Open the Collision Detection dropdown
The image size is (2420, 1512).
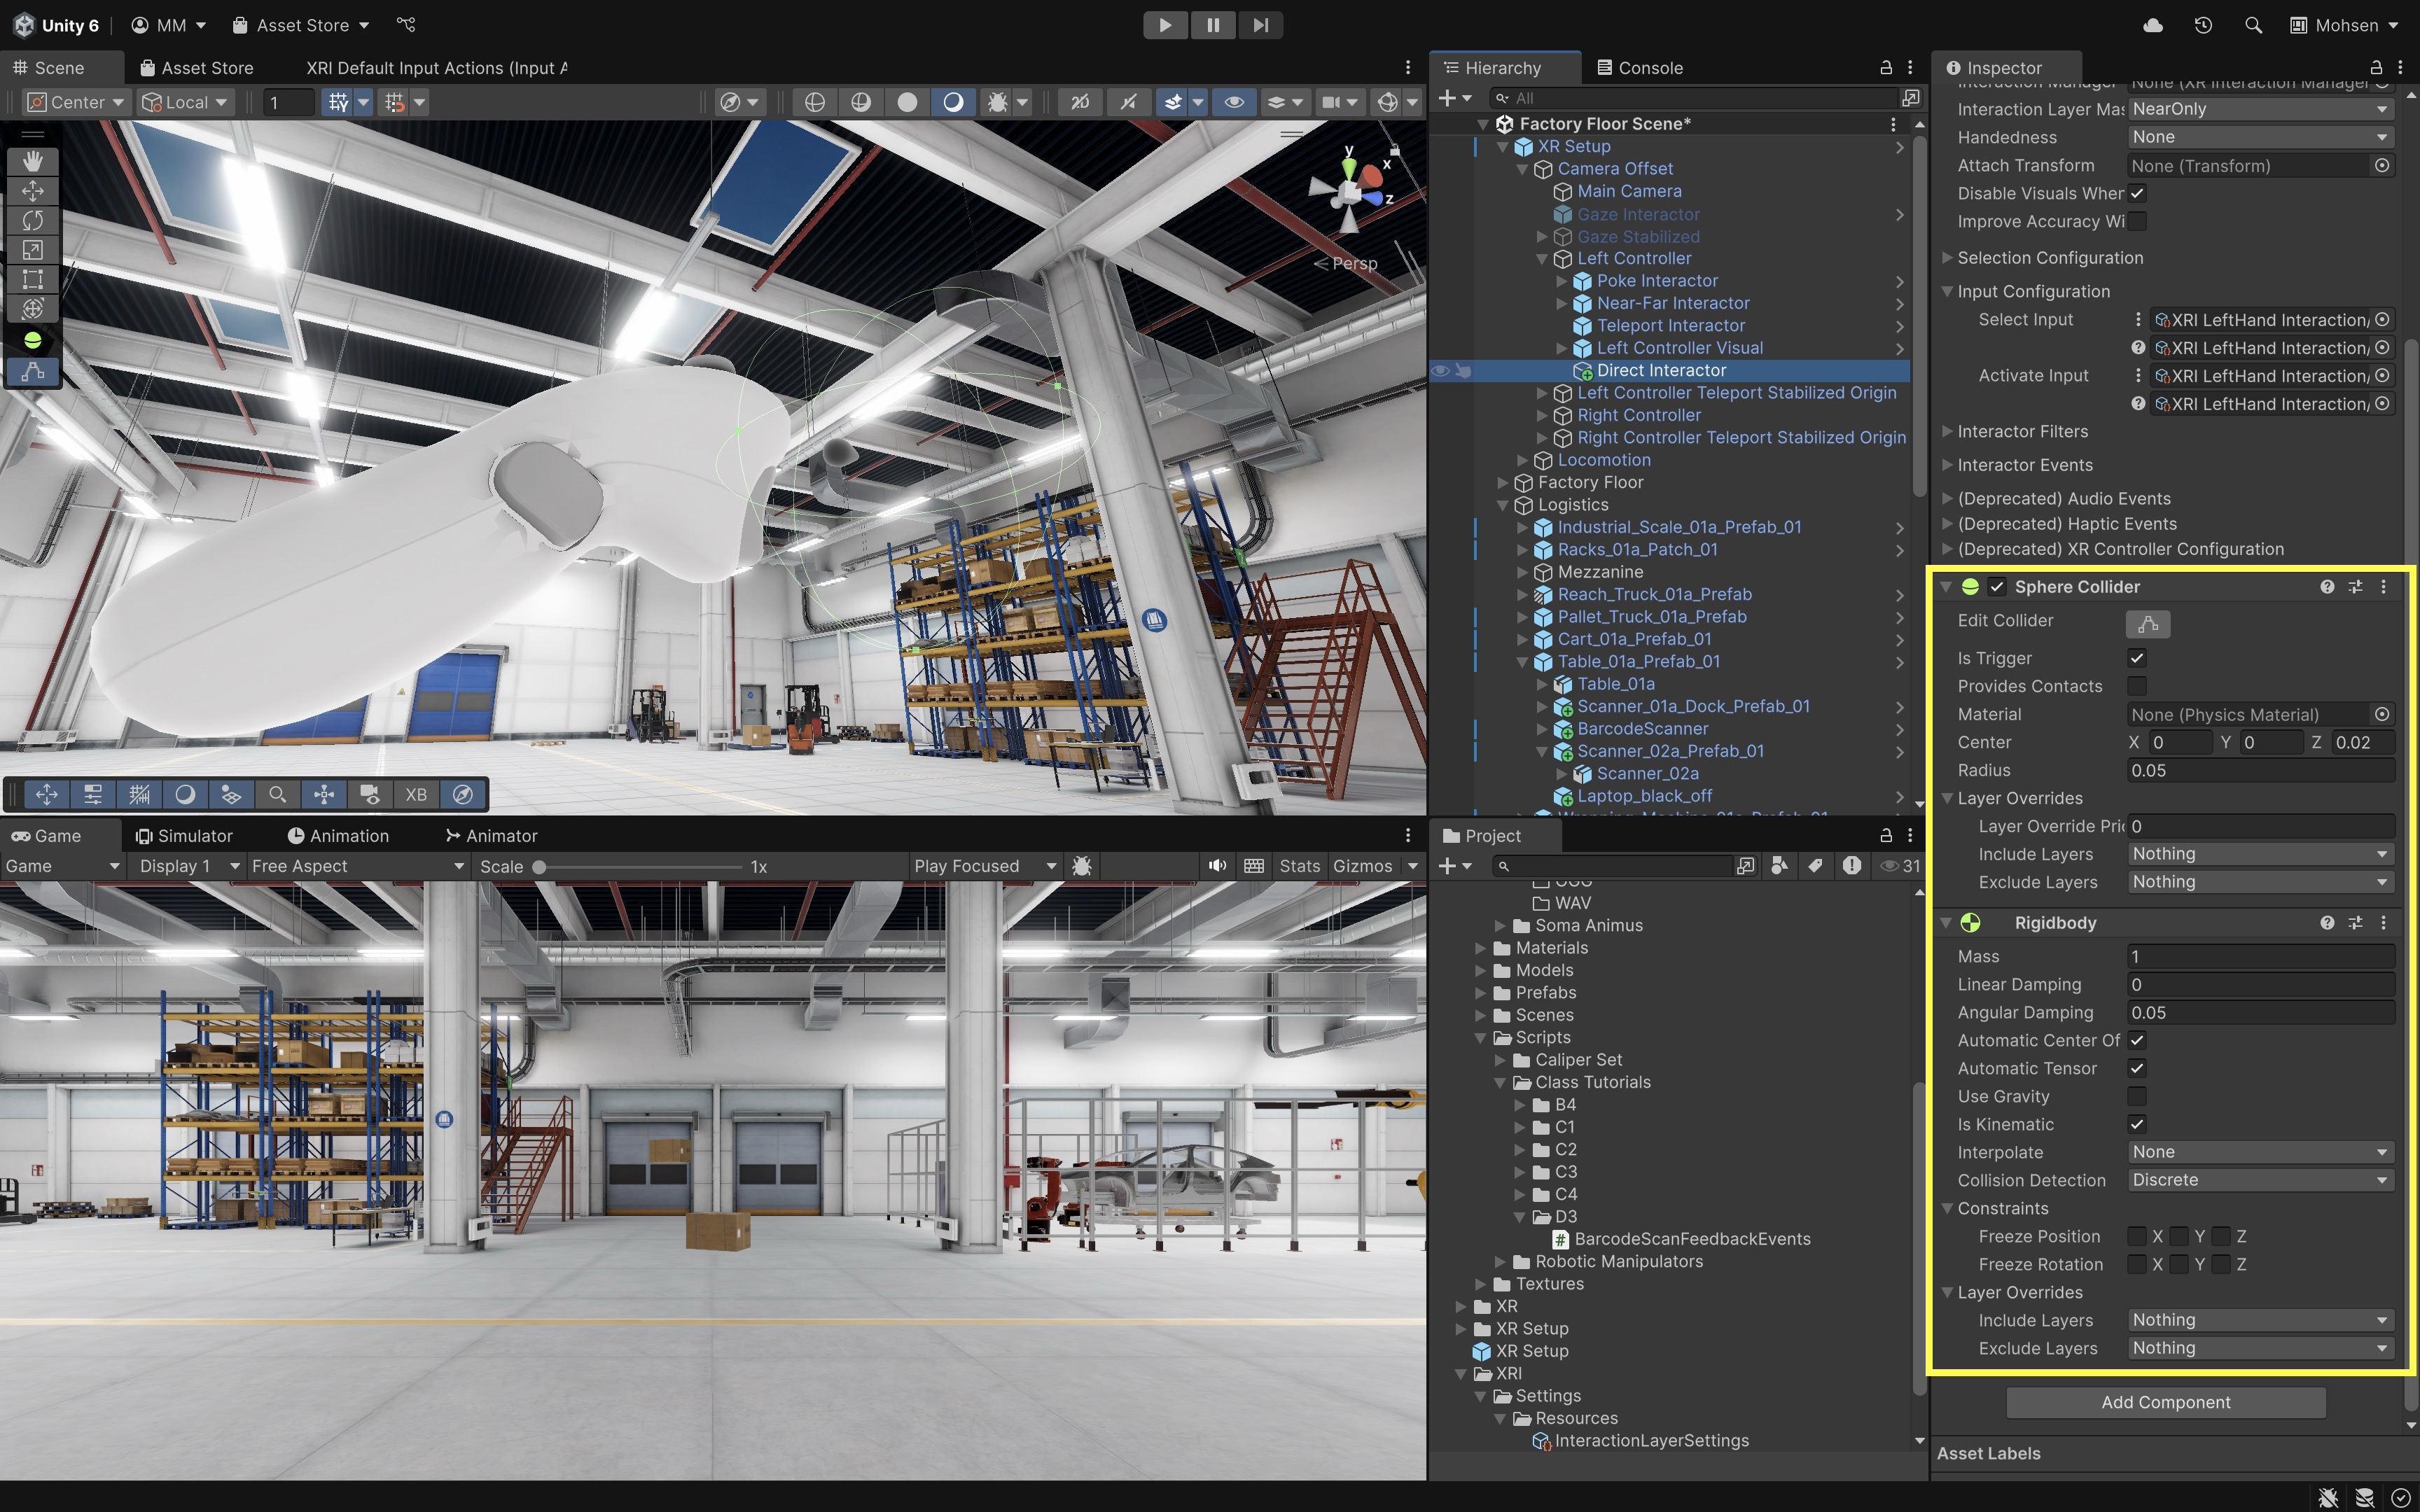[2259, 1180]
